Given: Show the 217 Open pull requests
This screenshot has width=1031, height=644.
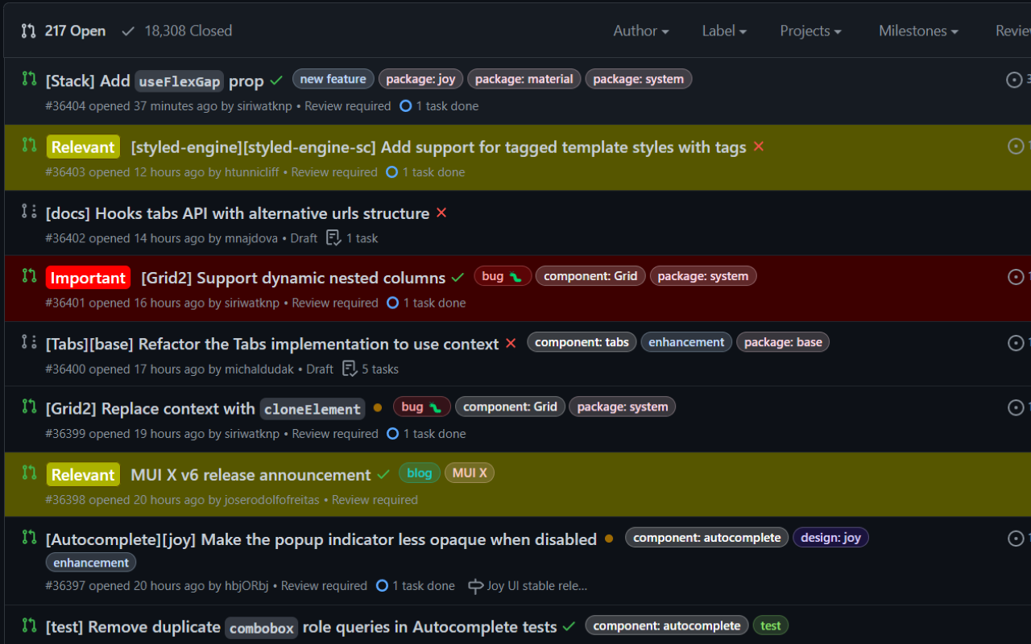Looking at the screenshot, I should [64, 31].
